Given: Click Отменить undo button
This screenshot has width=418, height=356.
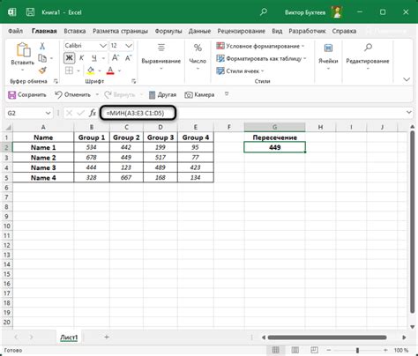Looking at the screenshot, I should [x=73, y=94].
